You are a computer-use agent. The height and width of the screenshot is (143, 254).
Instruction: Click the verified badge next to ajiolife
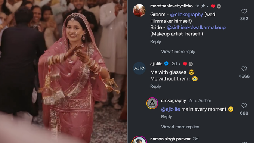(166, 63)
